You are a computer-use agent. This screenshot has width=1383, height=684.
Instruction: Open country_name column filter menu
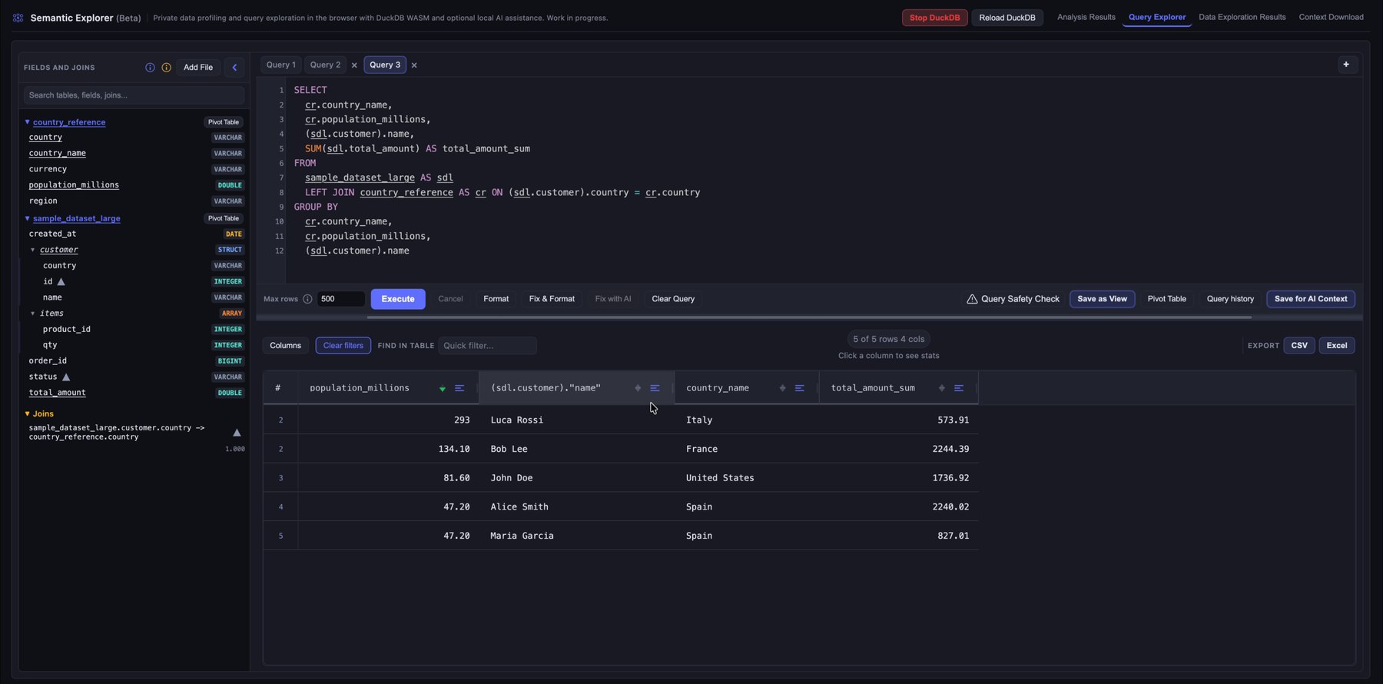799,388
